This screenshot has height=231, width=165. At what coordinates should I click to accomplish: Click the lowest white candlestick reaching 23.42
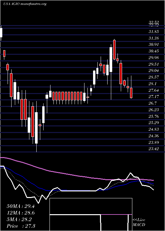pos(36,128)
